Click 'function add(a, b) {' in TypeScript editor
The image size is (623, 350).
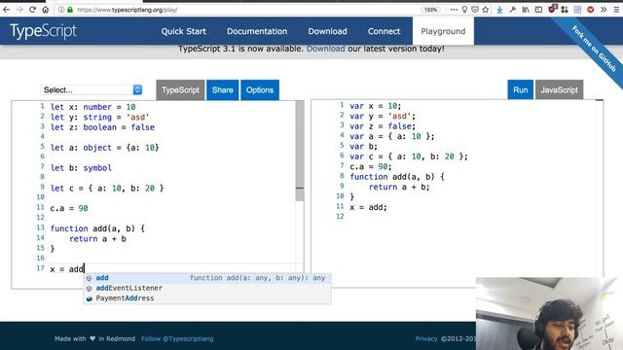pyautogui.click(x=97, y=228)
